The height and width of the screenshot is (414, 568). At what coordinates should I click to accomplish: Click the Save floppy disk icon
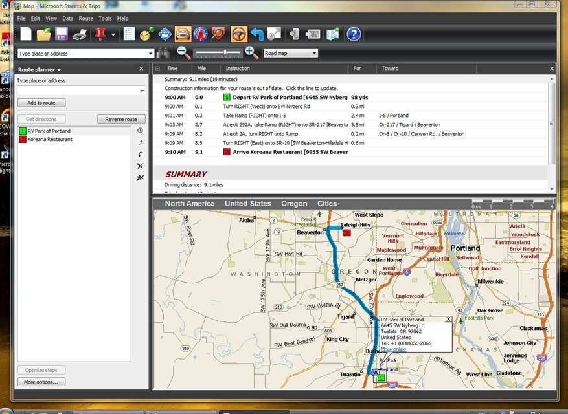(62, 34)
